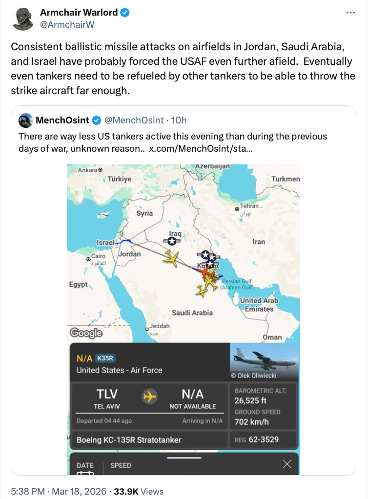The image size is (368, 499).
Task: Open the x.com/MenchOsint/sta… link
Action: (x=201, y=148)
